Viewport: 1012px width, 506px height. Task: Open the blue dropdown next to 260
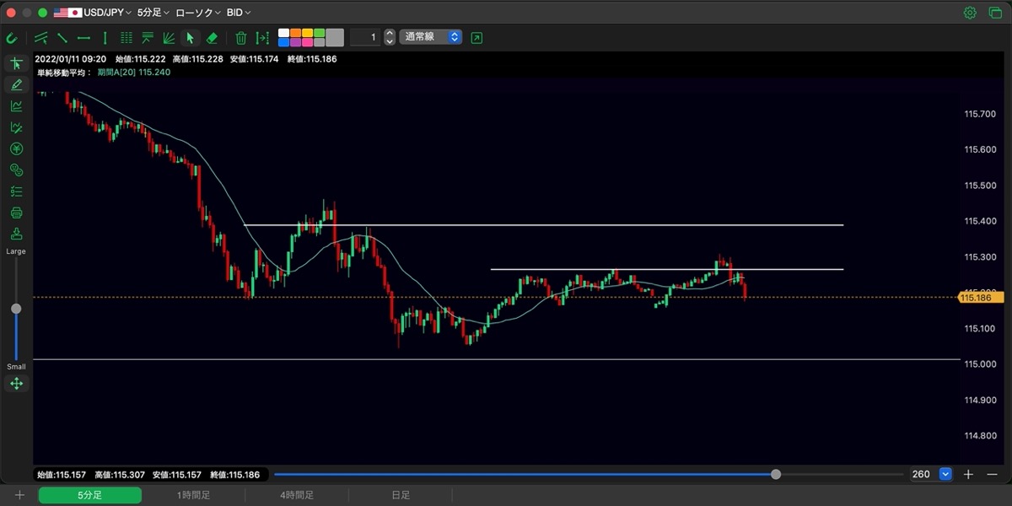(x=945, y=474)
